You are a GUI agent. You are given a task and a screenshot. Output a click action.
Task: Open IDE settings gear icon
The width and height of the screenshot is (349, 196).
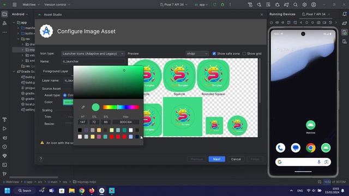[304, 5]
